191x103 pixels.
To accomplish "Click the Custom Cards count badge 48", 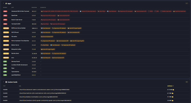I will coord(187,82).
